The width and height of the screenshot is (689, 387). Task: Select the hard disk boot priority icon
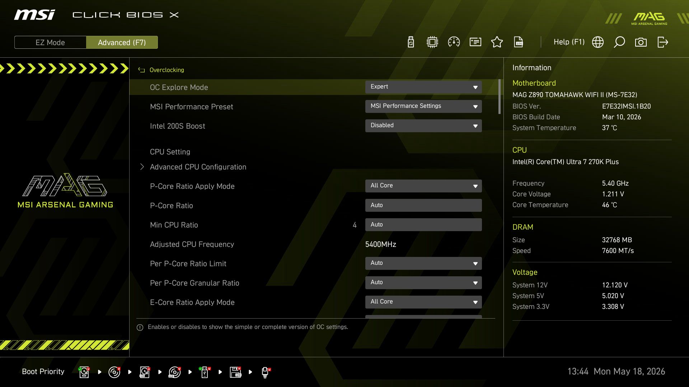pyautogui.click(x=84, y=372)
